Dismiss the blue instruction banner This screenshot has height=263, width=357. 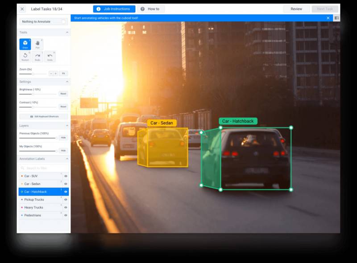pos(328,18)
